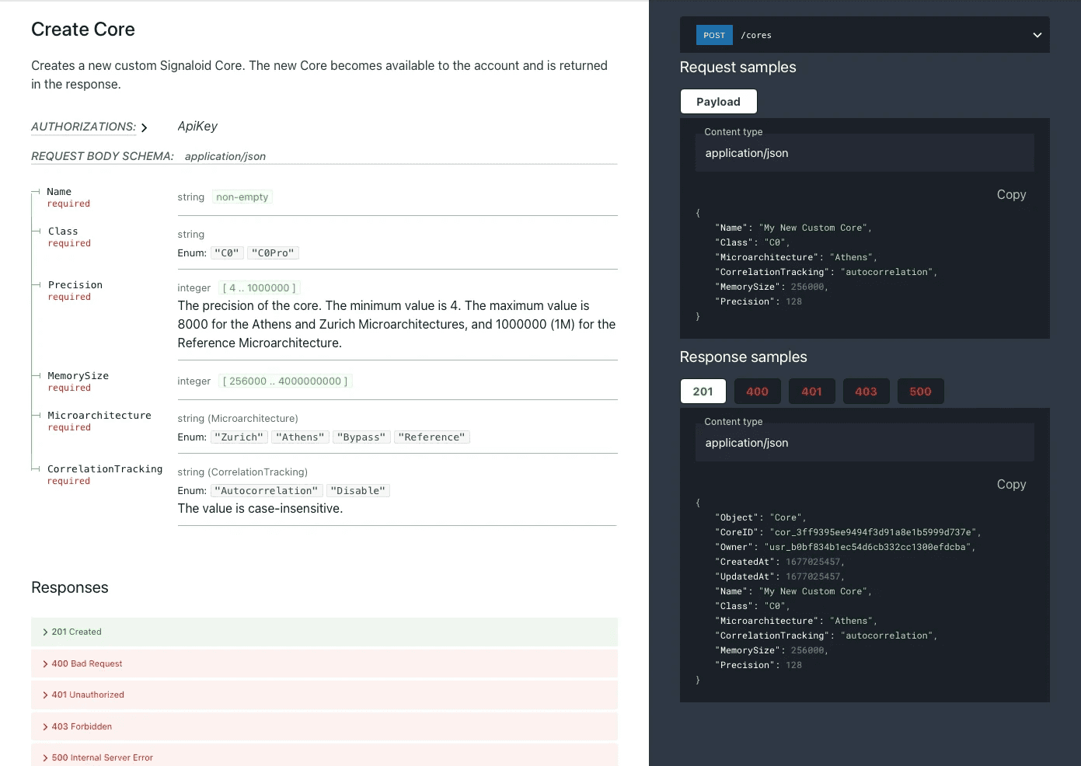Screen dimensions: 1081x766
Task: Click the ApiKey authorization text
Action: pos(197,126)
